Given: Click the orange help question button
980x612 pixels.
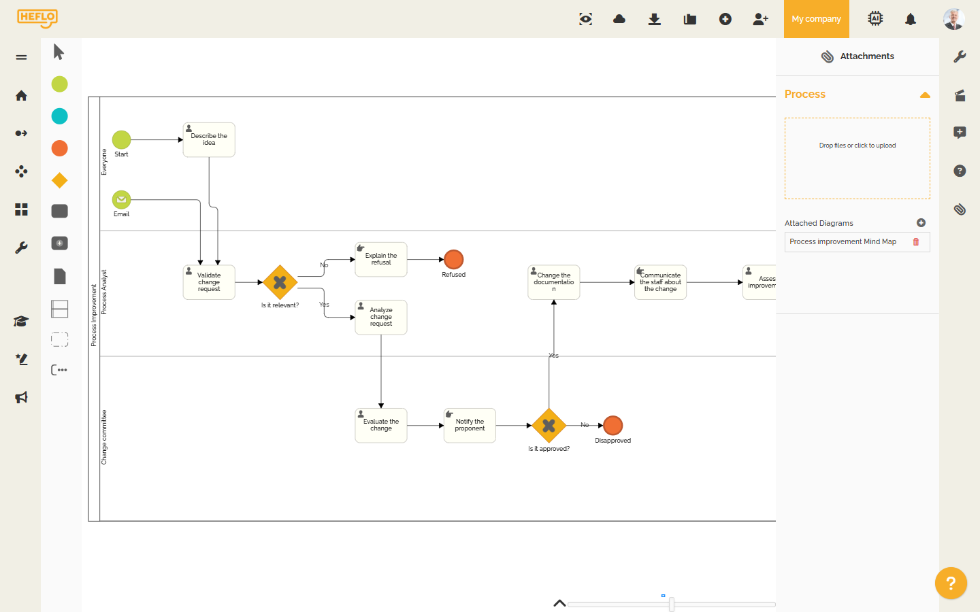Looking at the screenshot, I should click(951, 583).
